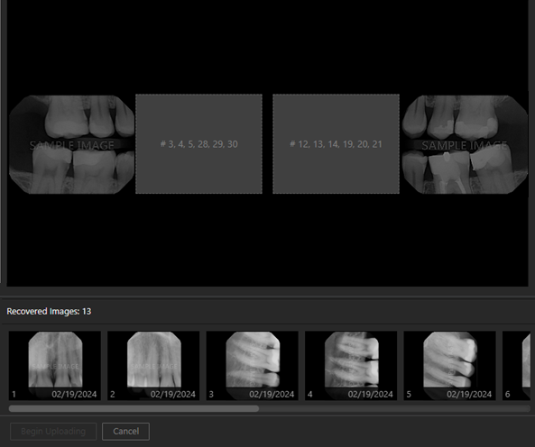Screen dimensions: 535x447
Task: Click the empty black area below the template slots
Action: pos(267,241)
